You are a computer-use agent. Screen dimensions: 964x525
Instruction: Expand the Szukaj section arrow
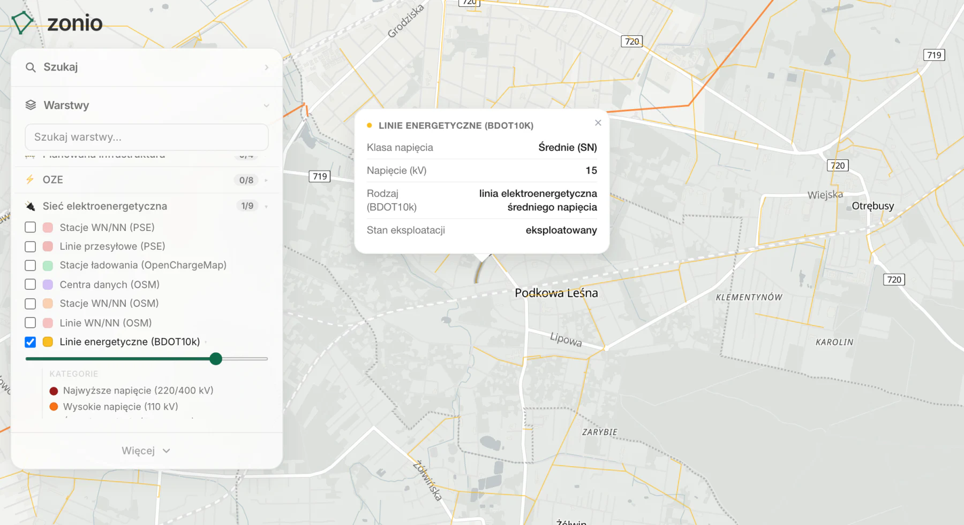point(266,67)
